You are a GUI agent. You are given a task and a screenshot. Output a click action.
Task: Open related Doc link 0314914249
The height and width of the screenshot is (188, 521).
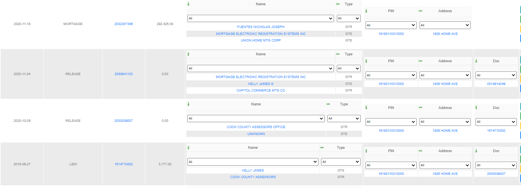(x=496, y=84)
